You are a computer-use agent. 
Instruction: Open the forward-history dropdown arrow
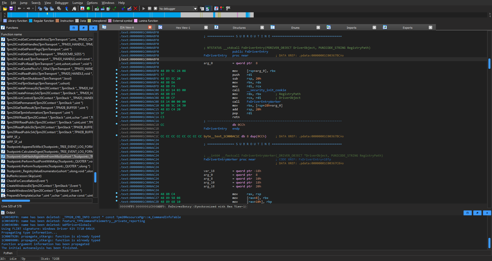[33, 8]
